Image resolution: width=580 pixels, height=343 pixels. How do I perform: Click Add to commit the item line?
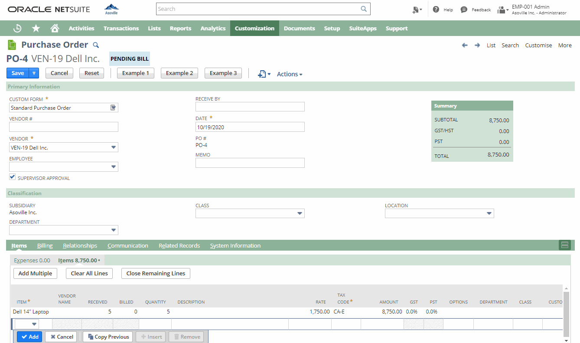(29, 336)
